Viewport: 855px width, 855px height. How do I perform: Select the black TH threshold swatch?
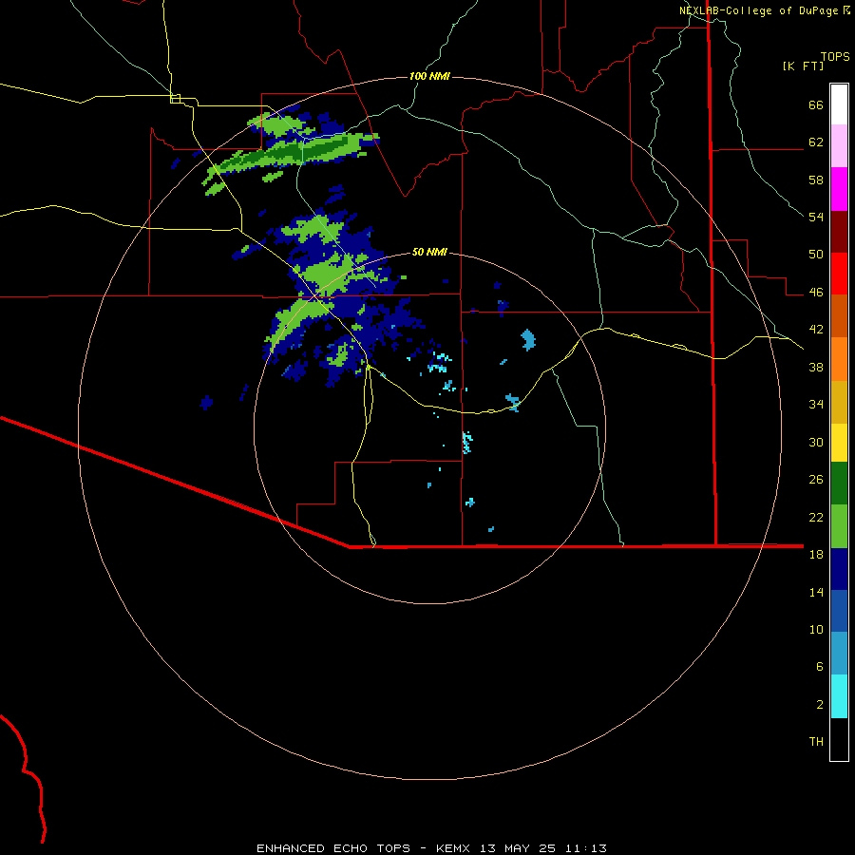839,739
